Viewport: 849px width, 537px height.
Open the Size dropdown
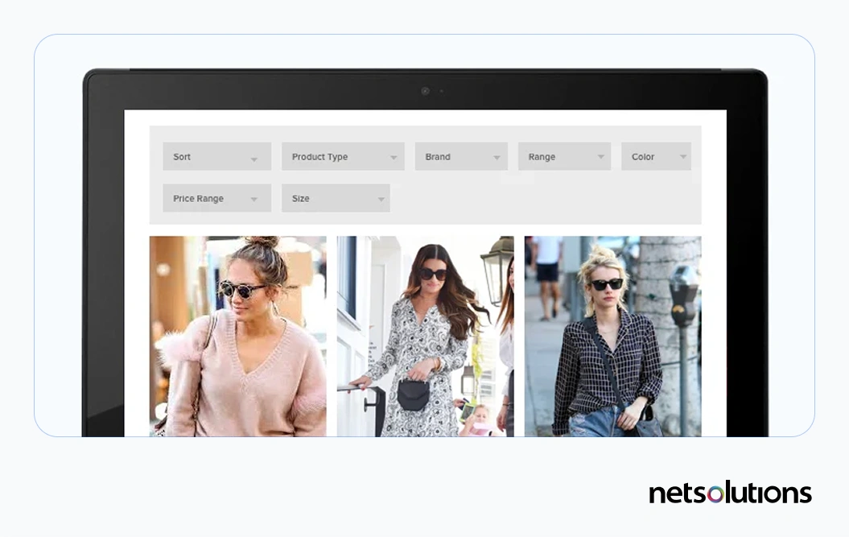pos(336,198)
